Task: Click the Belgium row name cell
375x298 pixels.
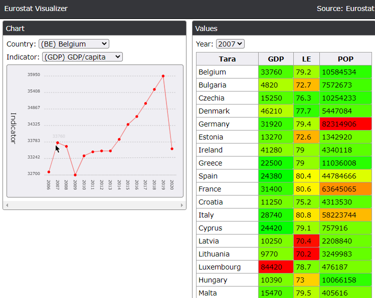Action: click(x=227, y=72)
